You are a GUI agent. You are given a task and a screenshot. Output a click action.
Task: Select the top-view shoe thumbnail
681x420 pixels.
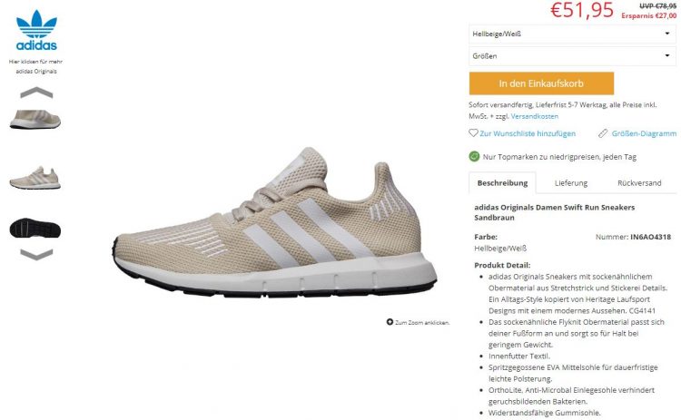pos(35,120)
